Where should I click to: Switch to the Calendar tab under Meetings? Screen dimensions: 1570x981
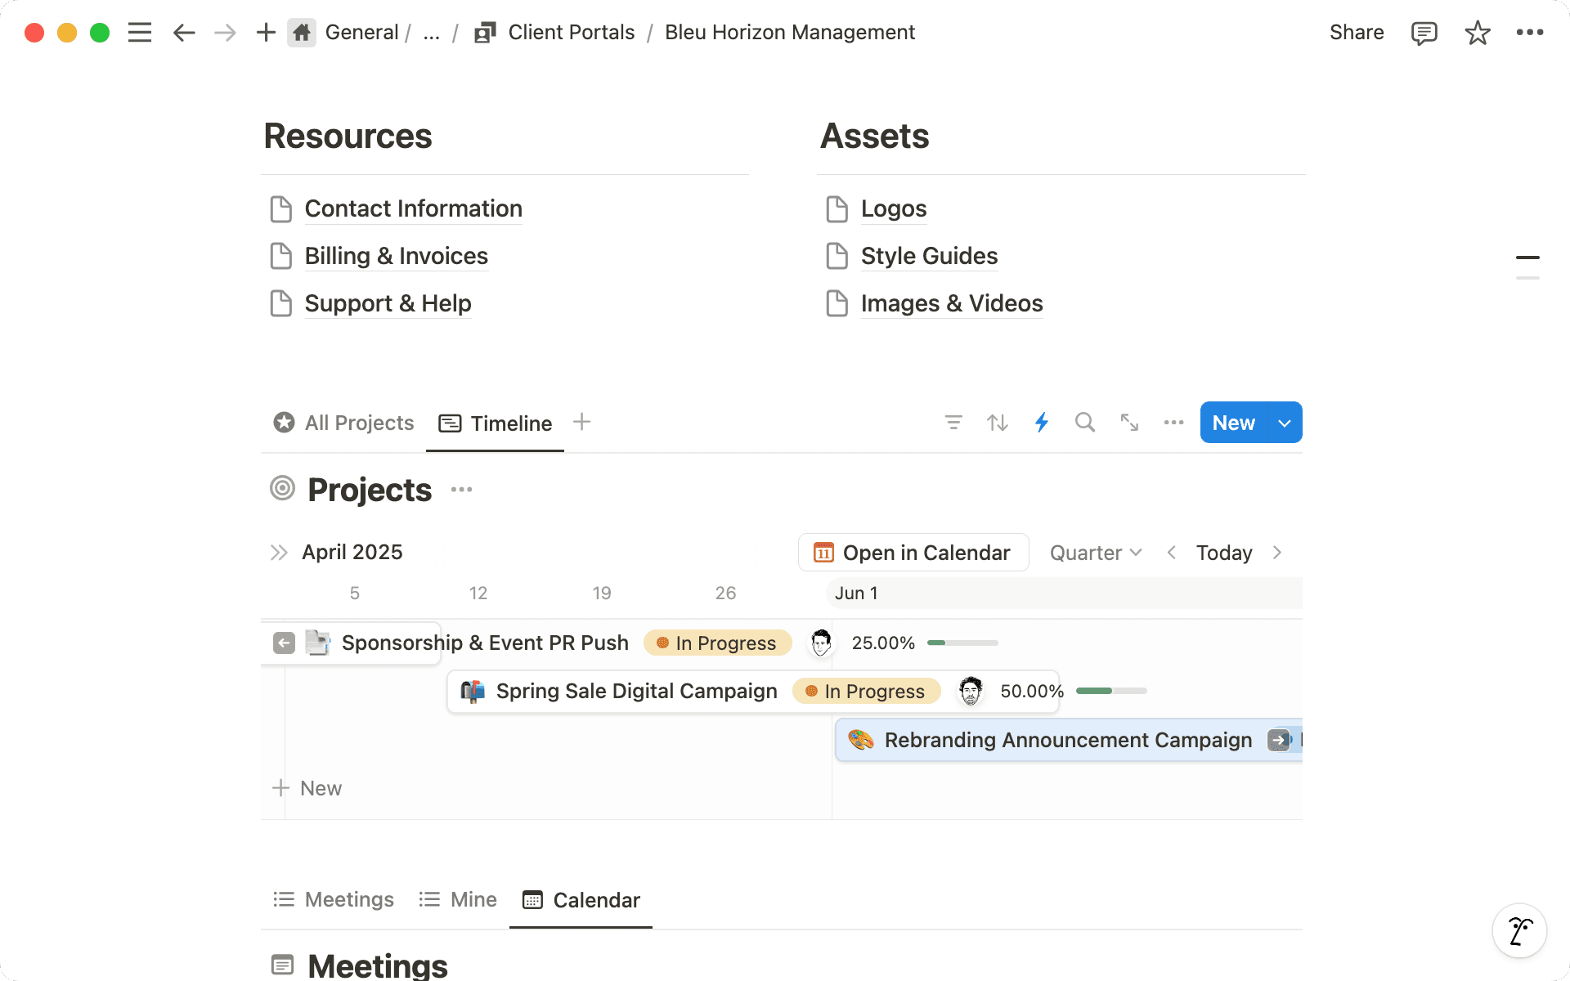pos(581,900)
